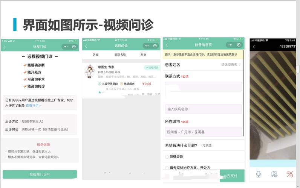The image size is (300, 188).
Task: Open the more options dots on 挂号信息页
Action: [x=230, y=45]
